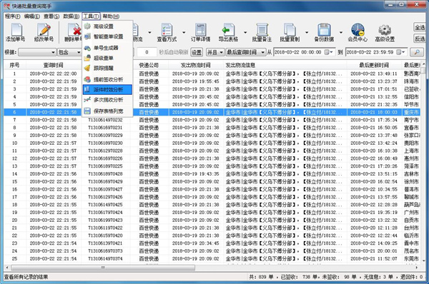Select row 12 by its sequence number
Viewport: 429px width, 284px height.
point(14,158)
